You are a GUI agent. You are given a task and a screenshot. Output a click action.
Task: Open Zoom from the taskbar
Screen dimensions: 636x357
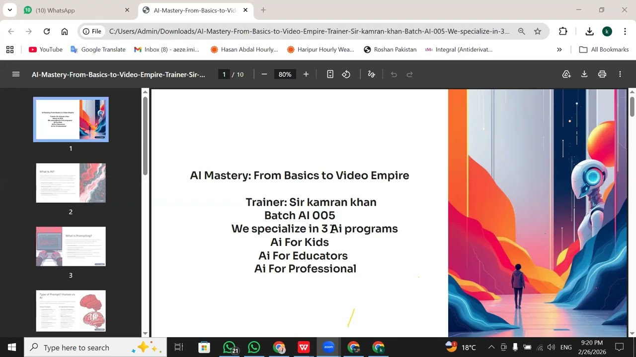coord(328,347)
